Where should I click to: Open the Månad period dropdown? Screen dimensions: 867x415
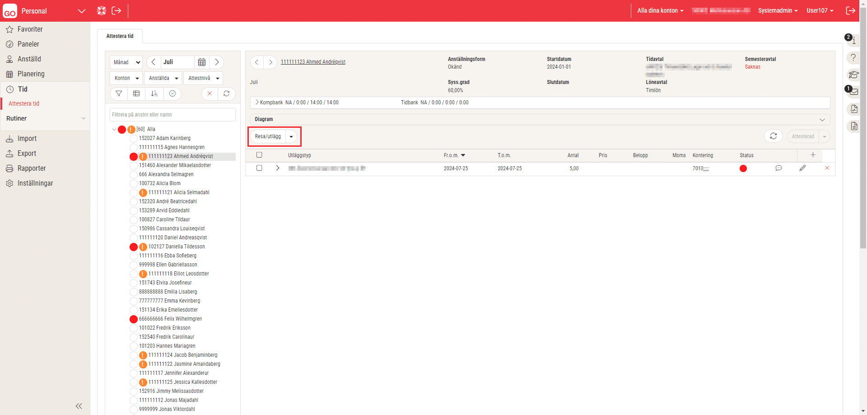126,62
